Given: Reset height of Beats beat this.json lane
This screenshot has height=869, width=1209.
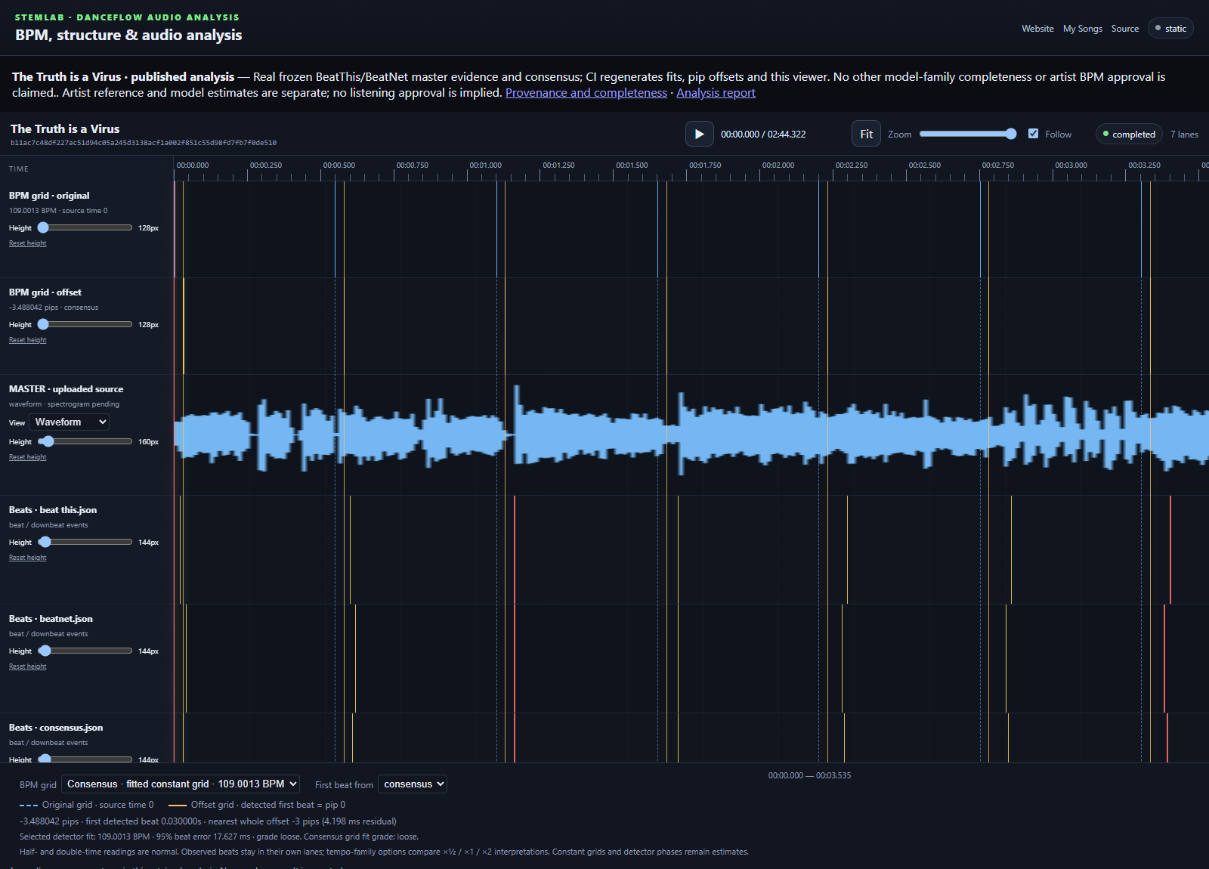Looking at the screenshot, I should pos(28,558).
